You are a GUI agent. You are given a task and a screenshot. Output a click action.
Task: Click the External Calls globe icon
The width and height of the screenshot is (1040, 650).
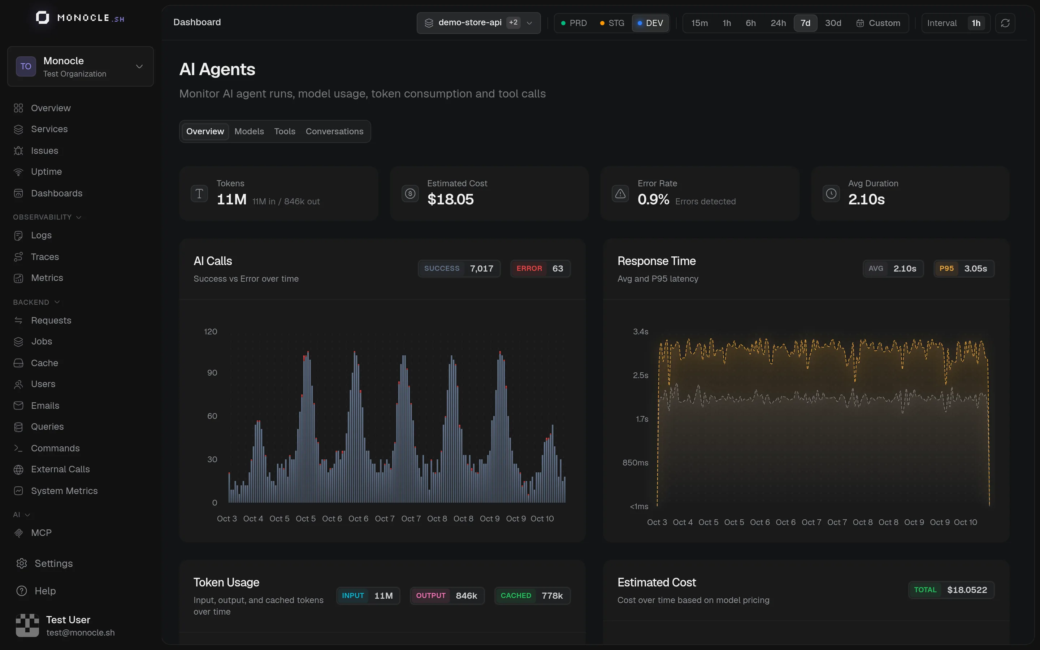click(18, 469)
